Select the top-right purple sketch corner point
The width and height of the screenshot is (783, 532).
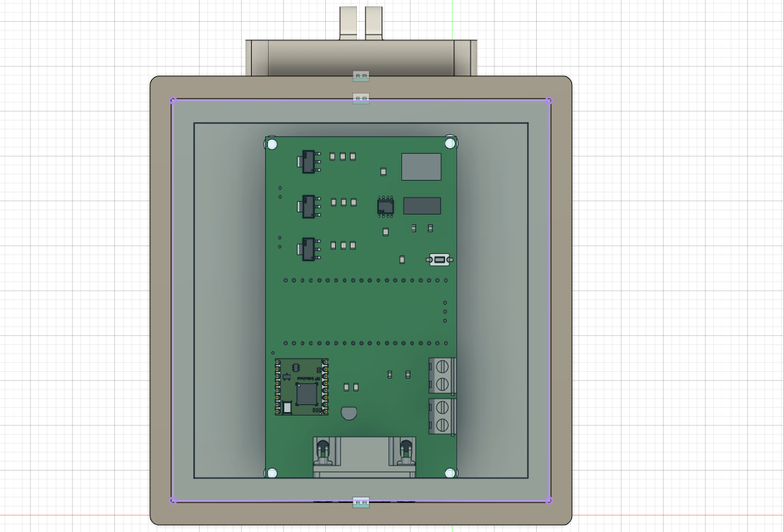click(549, 100)
